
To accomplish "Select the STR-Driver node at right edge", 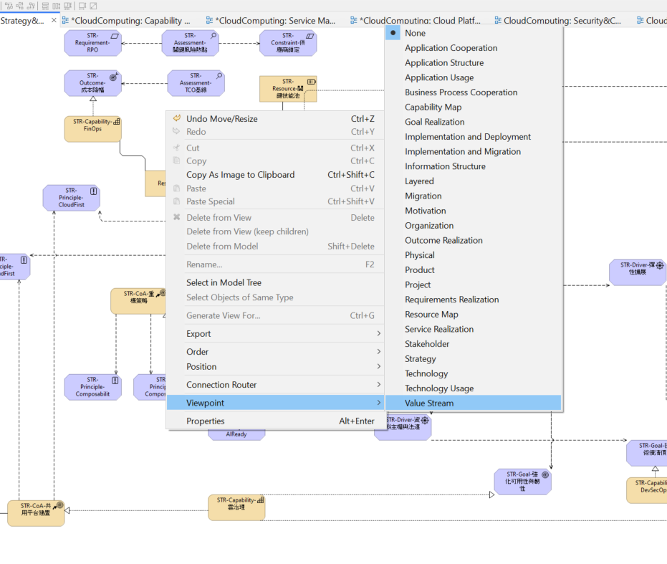I will pos(637,272).
